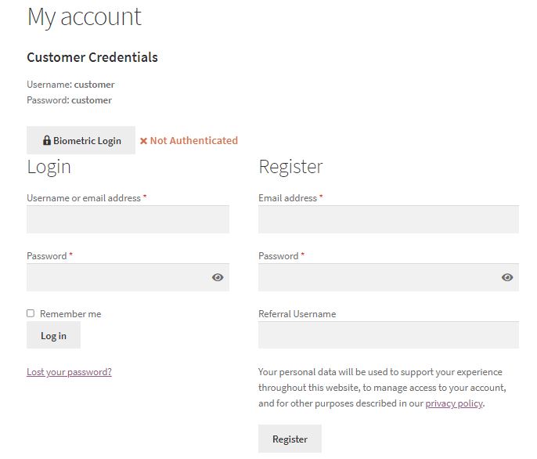Image resolution: width=537 pixels, height=459 pixels.
Task: Focus the Register Password field
Action: (388, 277)
